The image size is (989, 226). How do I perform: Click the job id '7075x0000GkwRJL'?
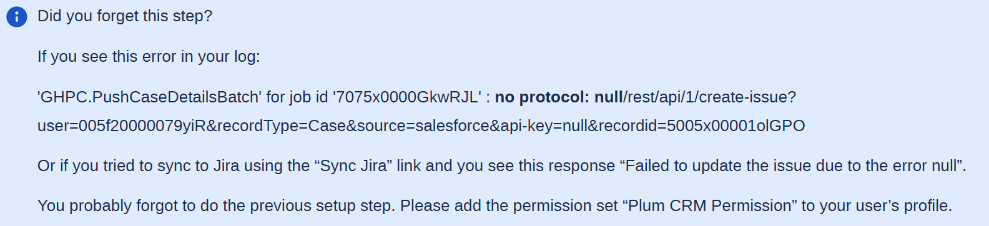(407, 97)
